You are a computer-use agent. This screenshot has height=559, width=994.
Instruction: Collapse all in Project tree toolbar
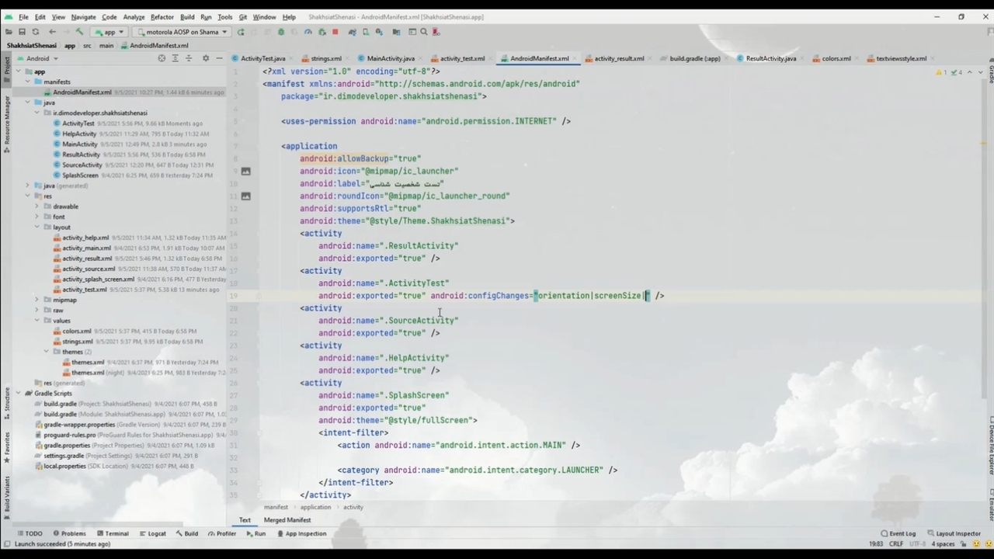[189, 58]
